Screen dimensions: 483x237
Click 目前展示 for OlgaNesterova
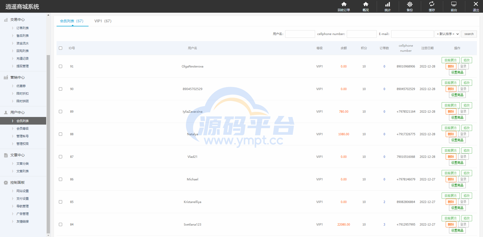point(451,60)
